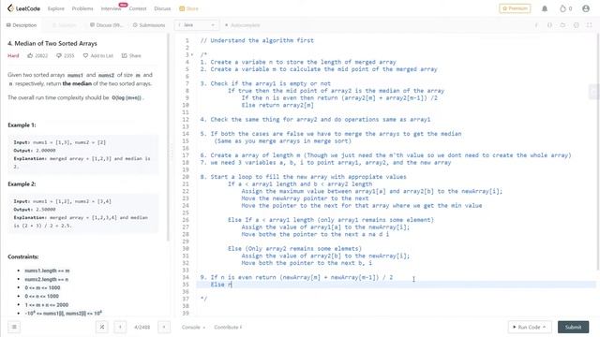600x337 pixels.
Task: Click Add to List heart button
Action: pyautogui.click(x=97, y=56)
